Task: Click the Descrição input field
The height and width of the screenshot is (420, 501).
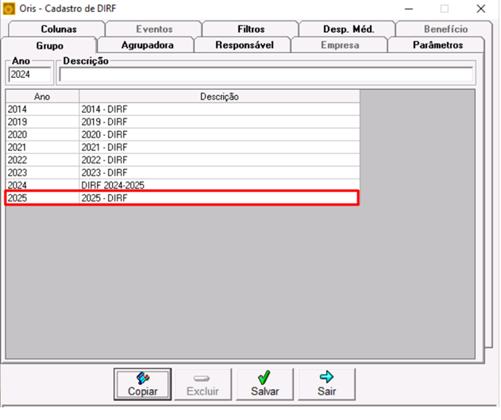Action: [x=266, y=75]
